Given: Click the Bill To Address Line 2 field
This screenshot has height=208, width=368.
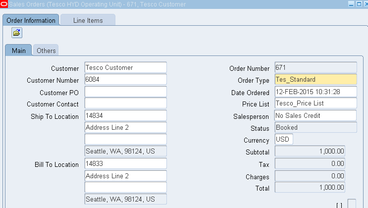Looking at the screenshot, I should pos(126,176).
